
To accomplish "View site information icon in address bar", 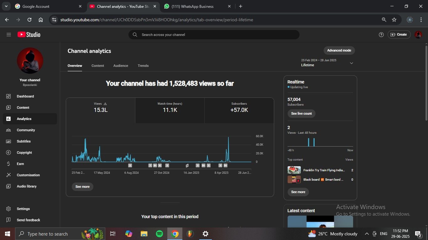I will (54, 20).
